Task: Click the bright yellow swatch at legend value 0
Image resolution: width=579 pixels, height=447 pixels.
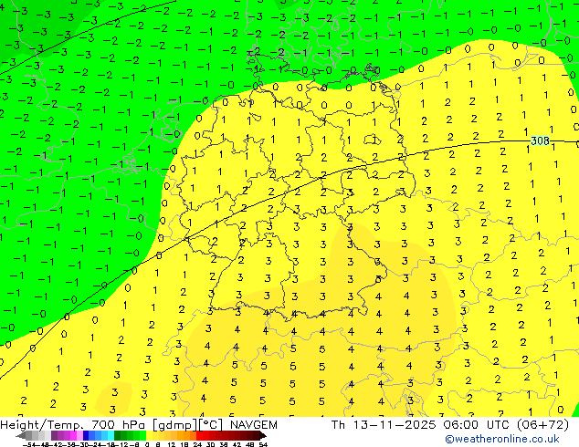Action: [149, 436]
